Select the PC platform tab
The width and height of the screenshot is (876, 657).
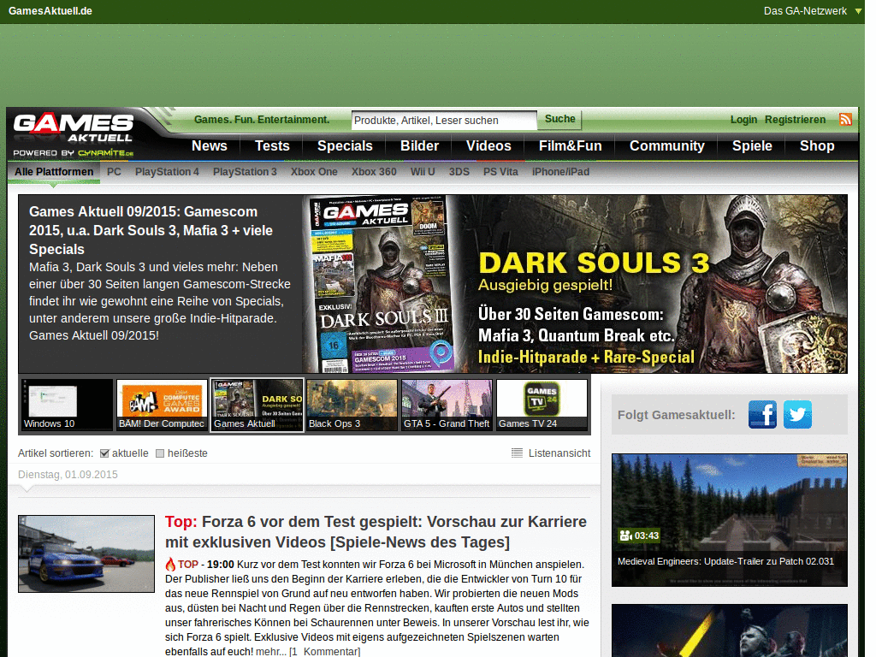[x=114, y=171]
